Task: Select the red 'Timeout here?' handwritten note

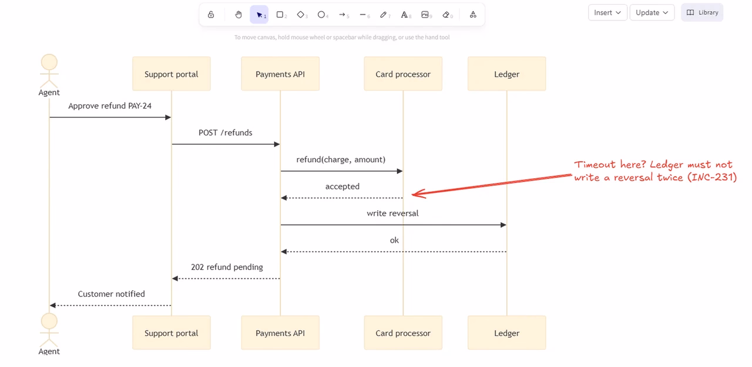Action: (x=655, y=171)
